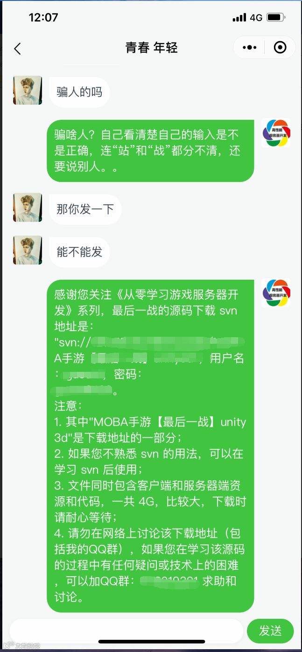Tap the avatar beside '能不能发'

[28, 250]
